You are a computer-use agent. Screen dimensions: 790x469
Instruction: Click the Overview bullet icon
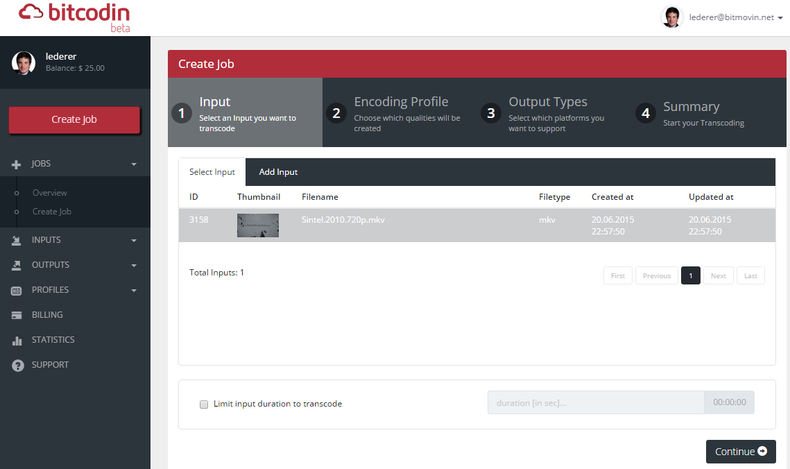point(17,193)
